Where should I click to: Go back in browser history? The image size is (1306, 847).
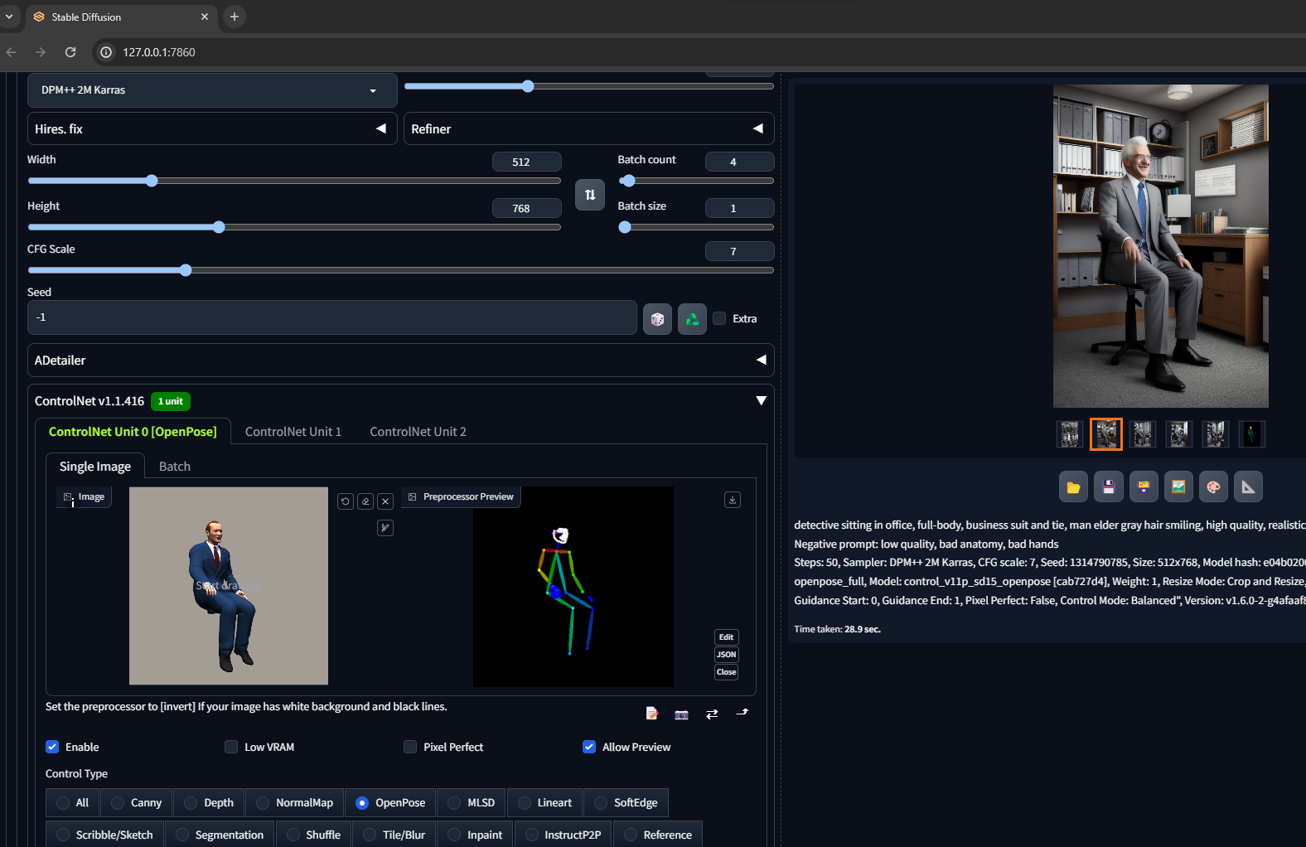click(11, 52)
